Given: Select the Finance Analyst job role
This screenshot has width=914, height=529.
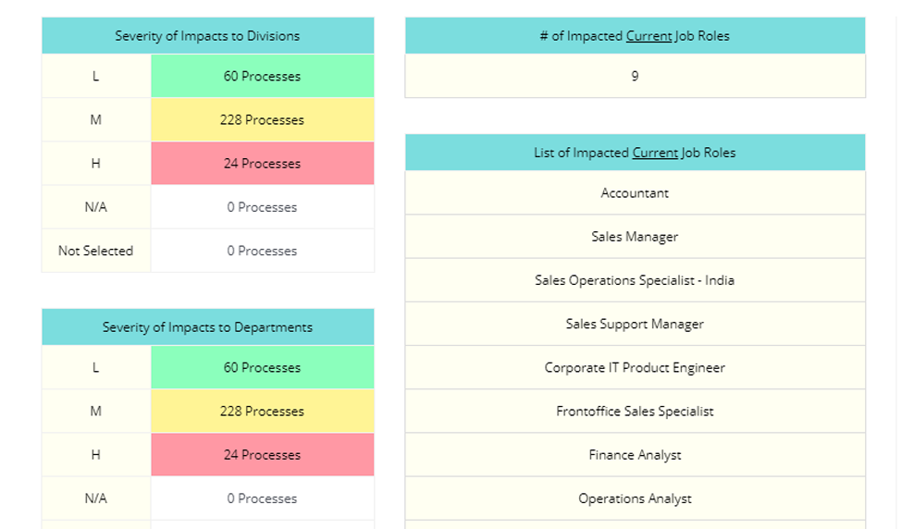Looking at the screenshot, I should click(635, 455).
